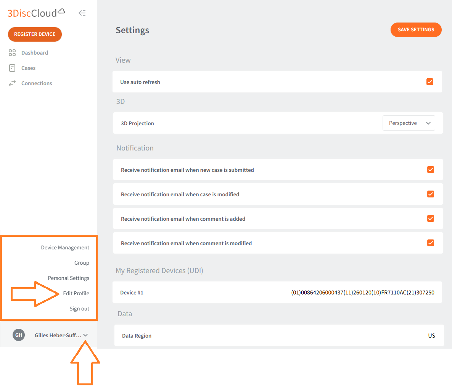Viewport: 452px width, 388px height.
Task: Click the GH user avatar
Action: tap(19, 335)
